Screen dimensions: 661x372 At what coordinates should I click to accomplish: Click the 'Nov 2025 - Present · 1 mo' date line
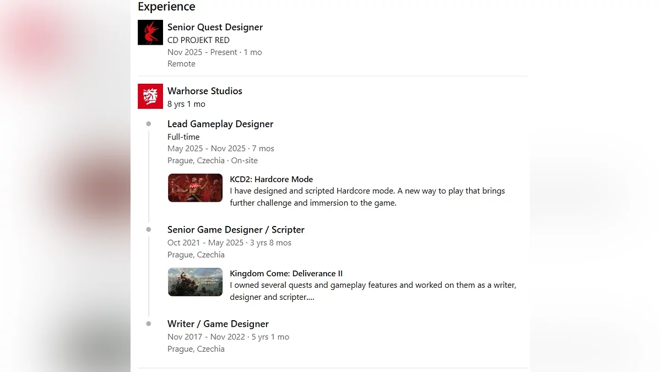click(215, 52)
